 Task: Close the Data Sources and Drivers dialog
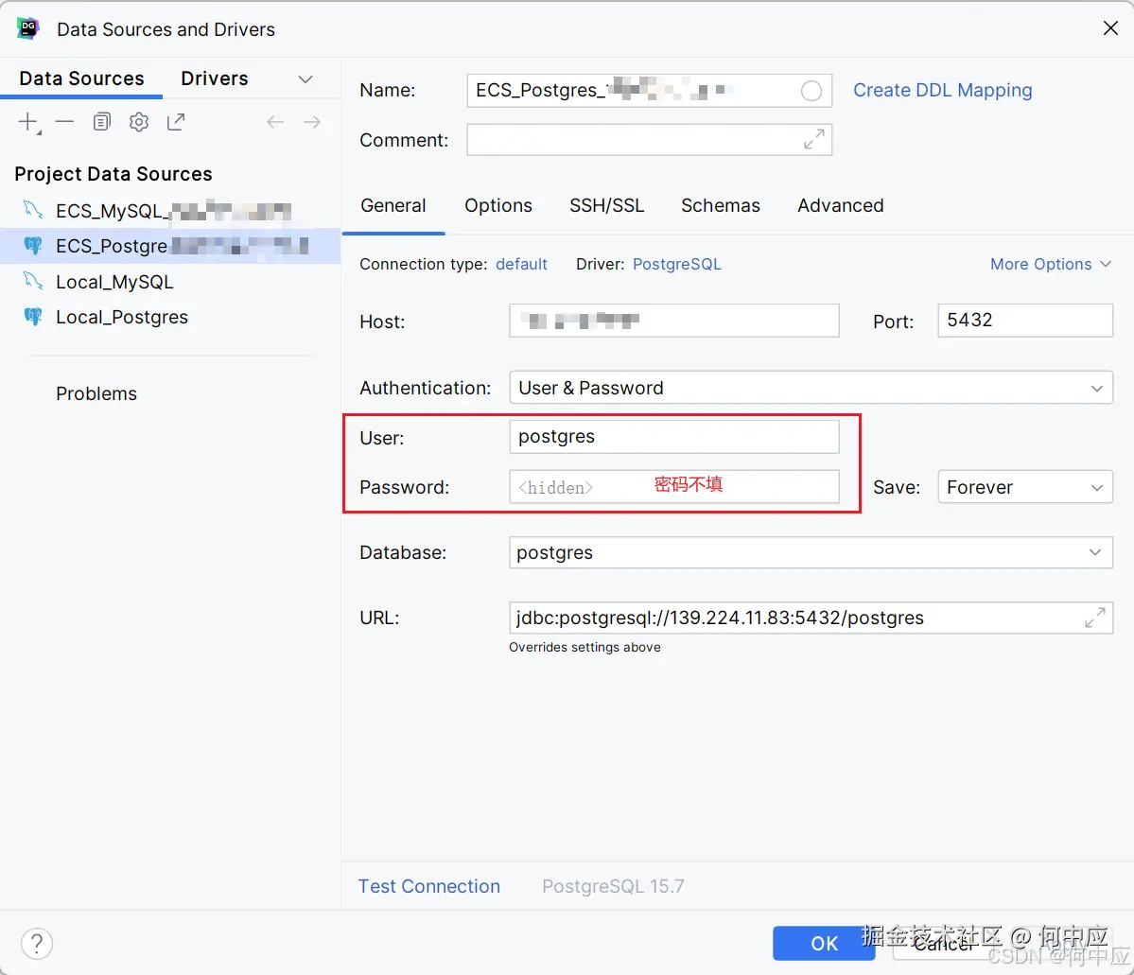click(x=1111, y=28)
